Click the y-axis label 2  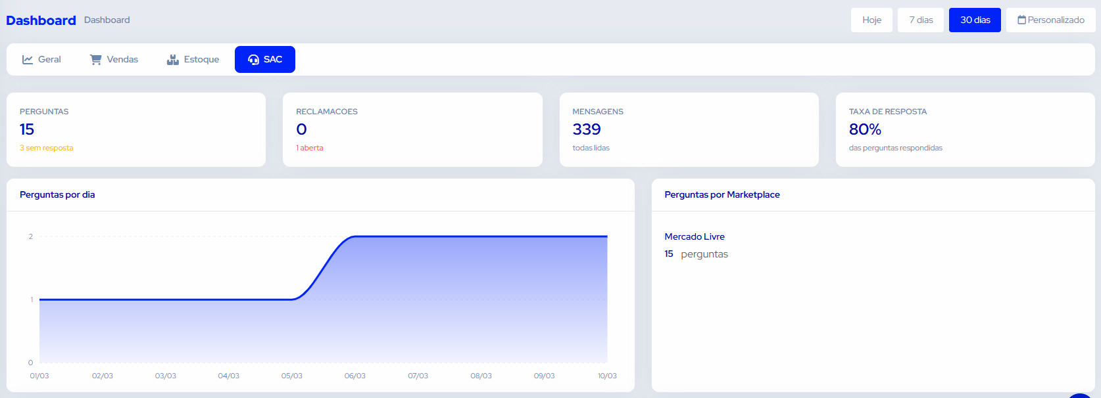coord(31,236)
